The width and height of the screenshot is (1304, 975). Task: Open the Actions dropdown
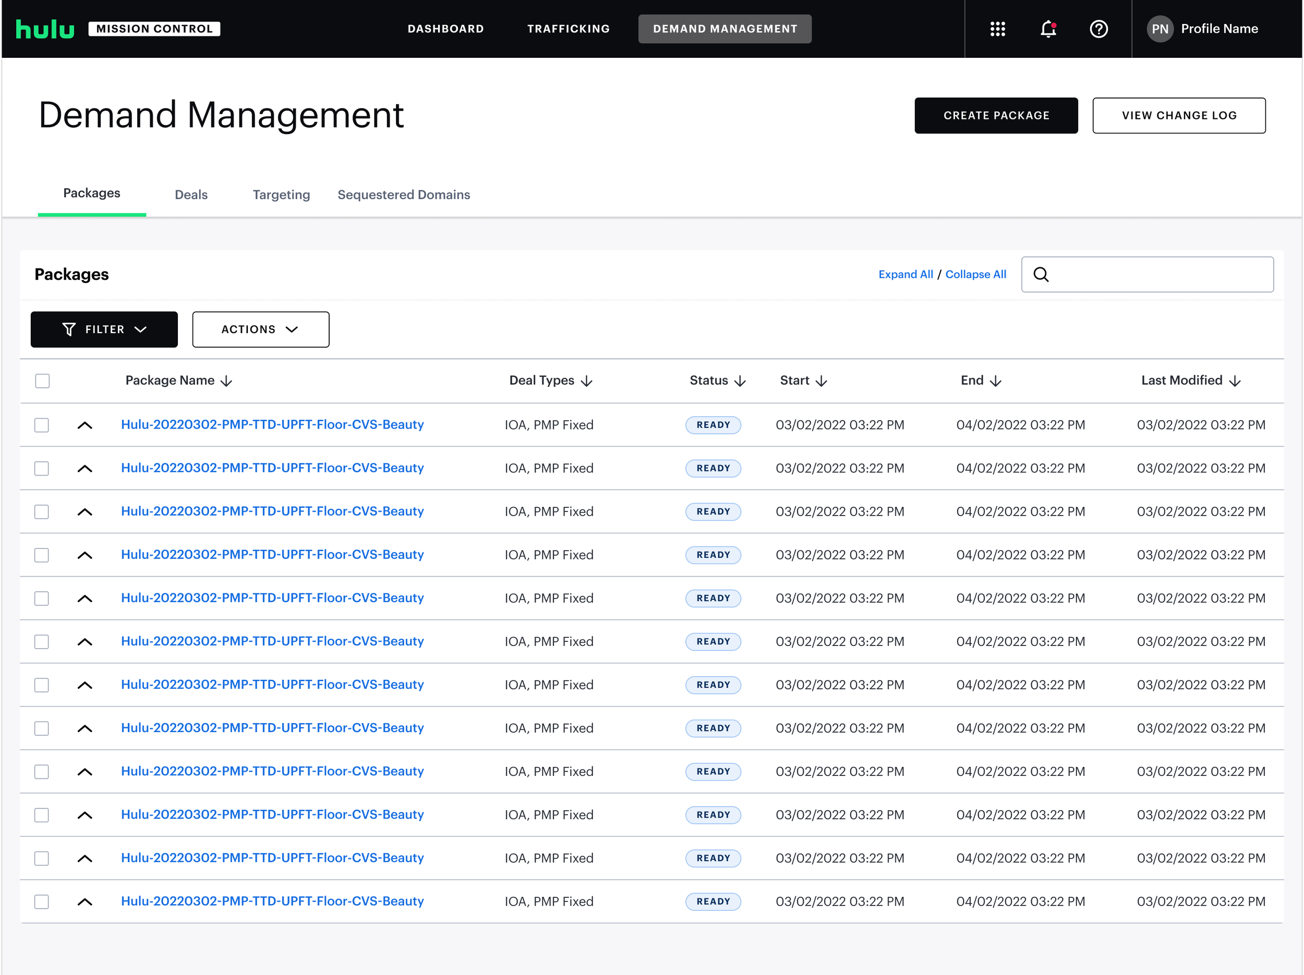point(260,330)
